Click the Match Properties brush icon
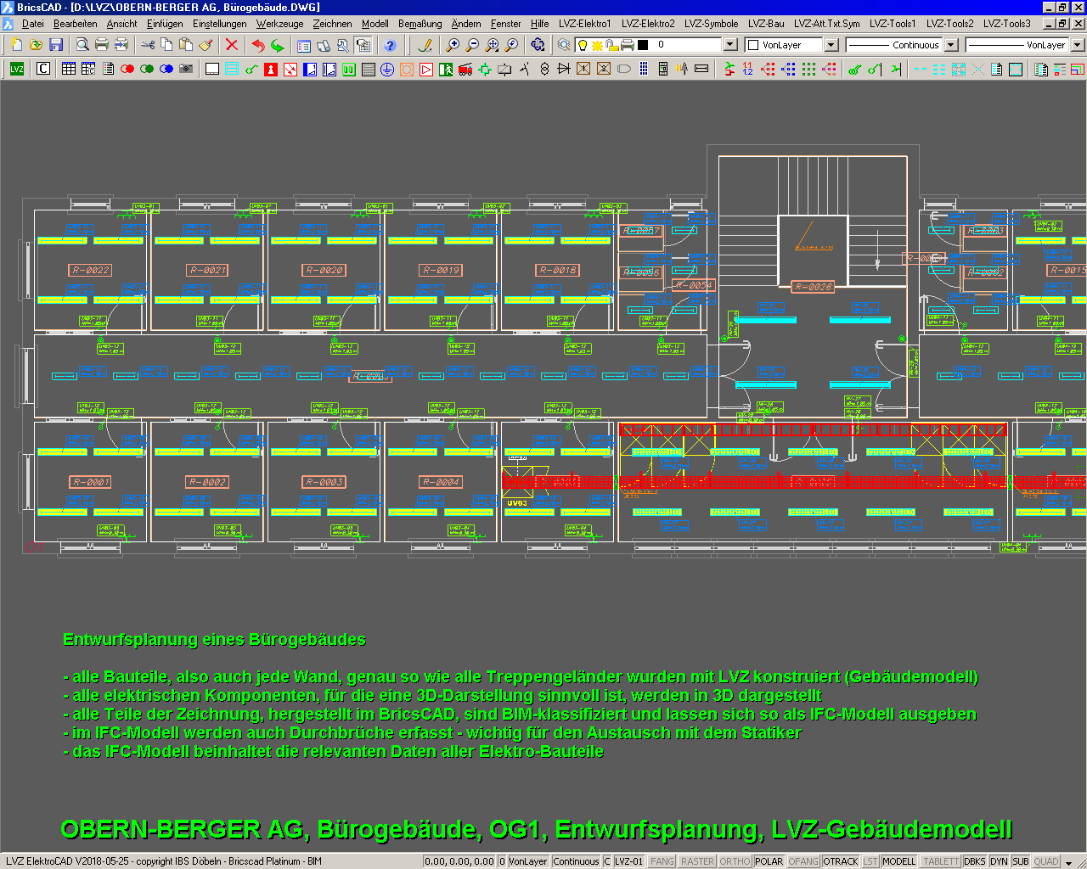Image resolution: width=1087 pixels, height=869 pixels. pyautogui.click(x=206, y=45)
